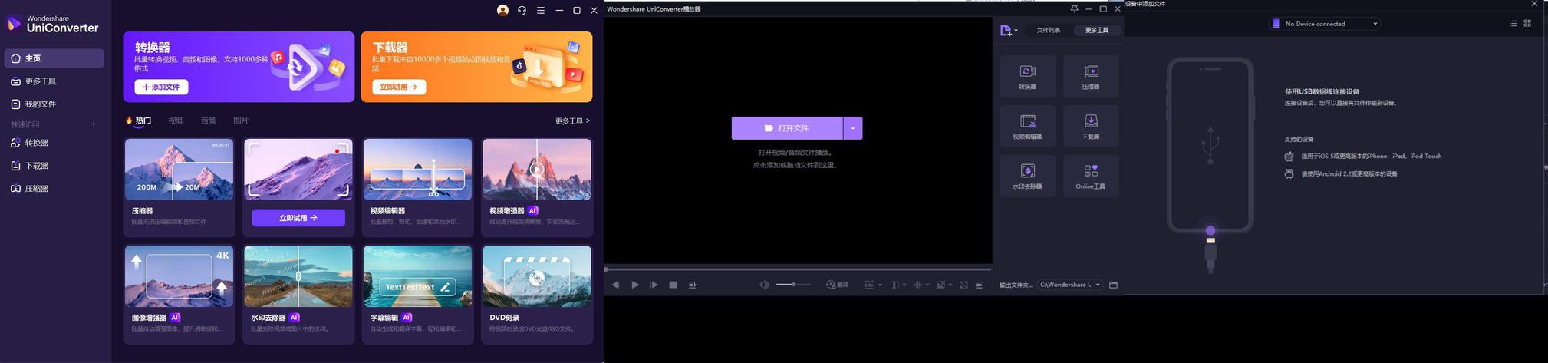Image resolution: width=1548 pixels, height=363 pixels.
Task: Open the 图像增强器 AI tool card
Action: [x=179, y=295]
